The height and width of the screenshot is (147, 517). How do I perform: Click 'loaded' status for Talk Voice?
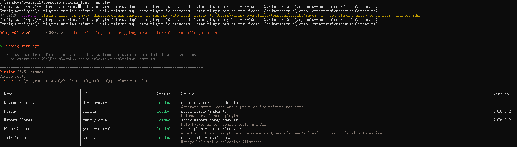coord(164,137)
